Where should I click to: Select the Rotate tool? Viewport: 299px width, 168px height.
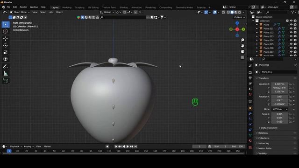click(x=6, y=45)
